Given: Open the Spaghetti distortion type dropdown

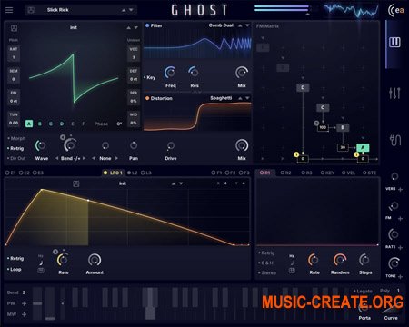Looking at the screenshot, I should pos(247,98).
